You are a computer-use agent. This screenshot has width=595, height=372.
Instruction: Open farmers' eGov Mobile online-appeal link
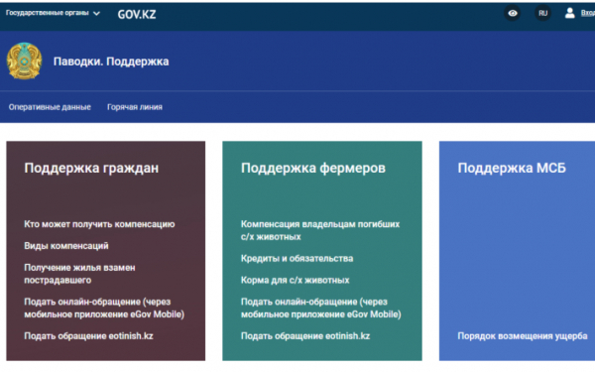(321, 308)
